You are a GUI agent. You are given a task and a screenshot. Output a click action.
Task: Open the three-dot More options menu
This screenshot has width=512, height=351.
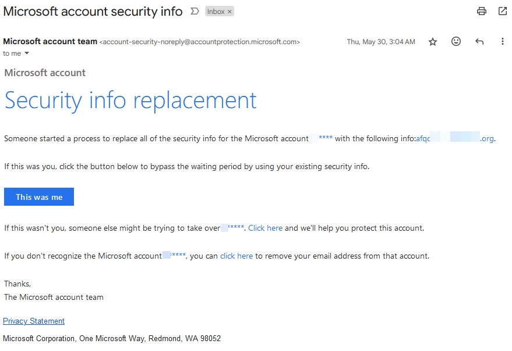(502, 42)
